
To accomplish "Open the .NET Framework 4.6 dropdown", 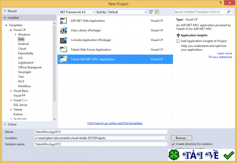I will (77, 12).
